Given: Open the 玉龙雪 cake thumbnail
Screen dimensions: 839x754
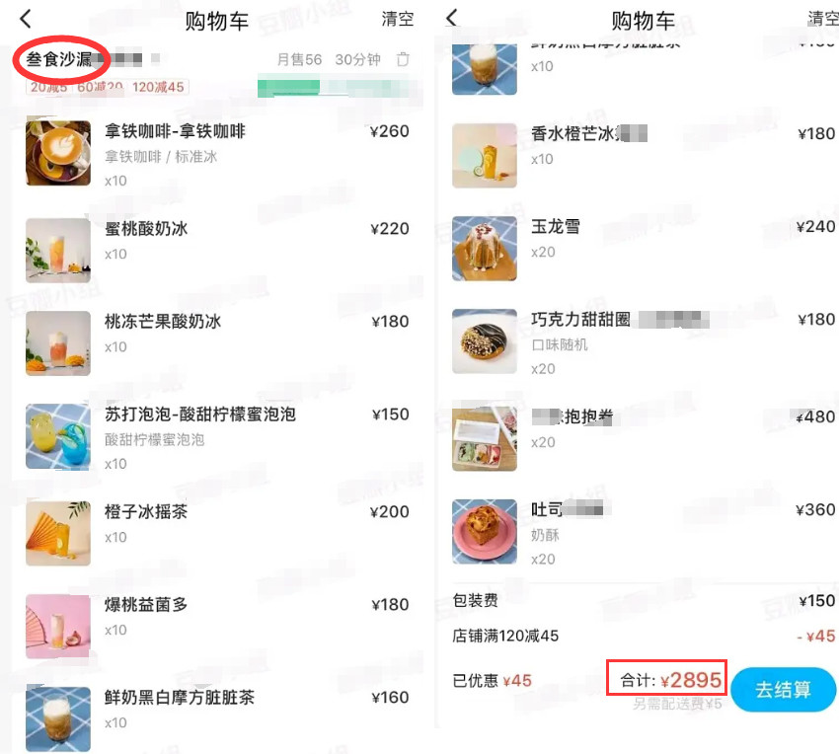Looking at the screenshot, I should coord(485,249).
